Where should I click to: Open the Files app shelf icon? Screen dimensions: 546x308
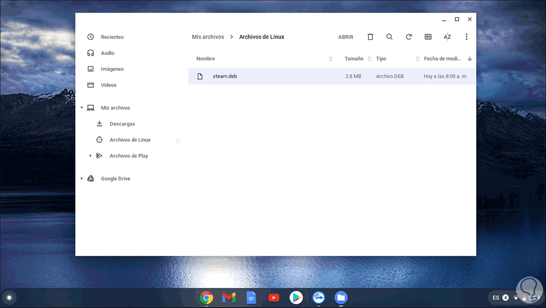[x=341, y=298]
